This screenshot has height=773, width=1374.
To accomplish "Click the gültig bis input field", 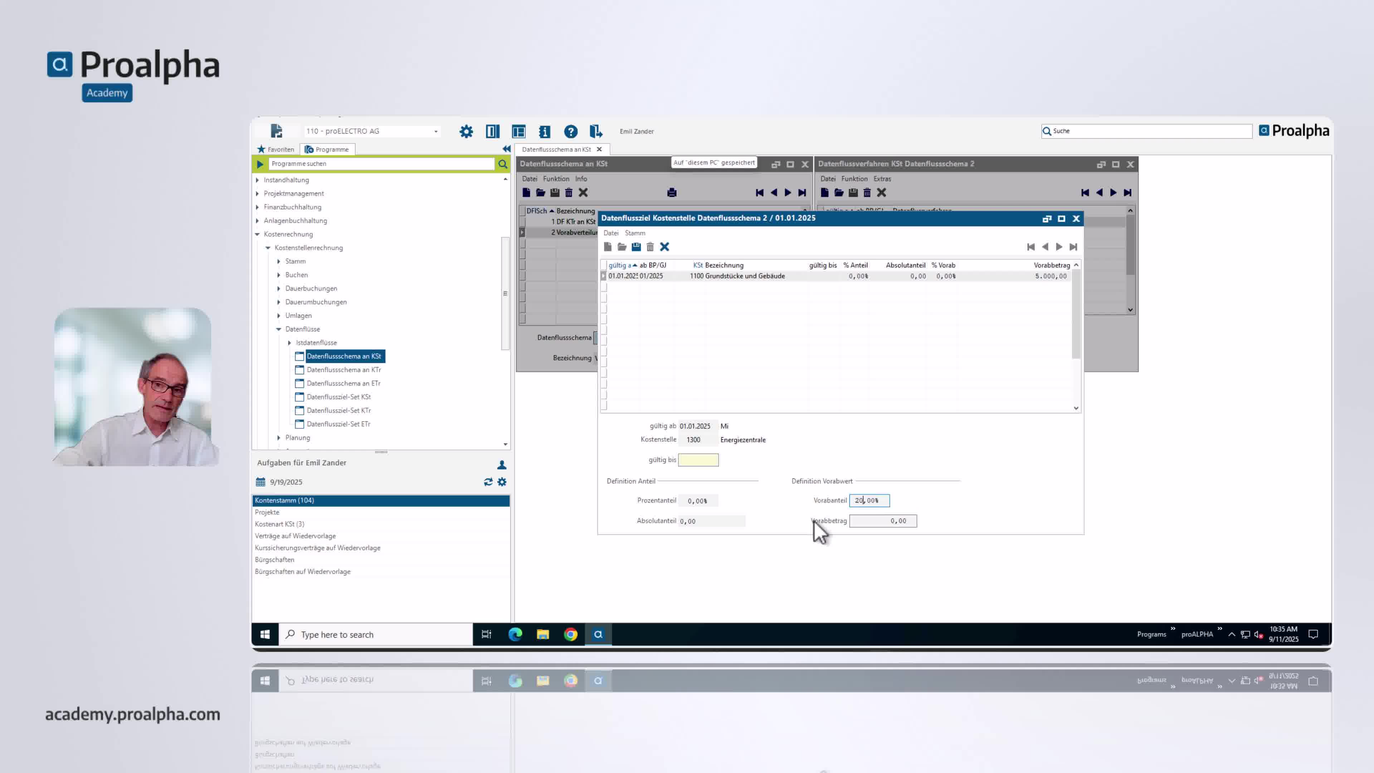I will click(698, 460).
